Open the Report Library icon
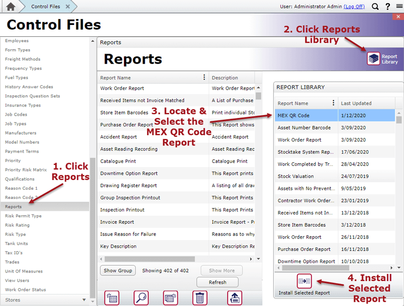This screenshot has height=306, width=404. (x=373, y=58)
